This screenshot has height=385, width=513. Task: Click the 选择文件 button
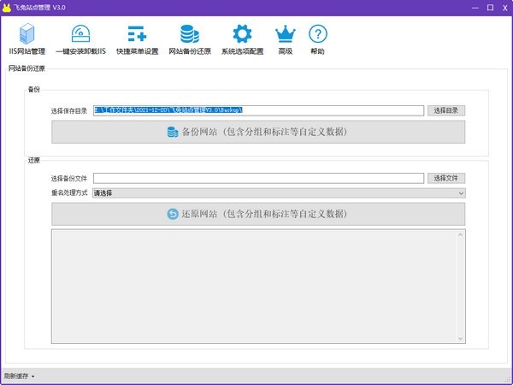coord(446,178)
